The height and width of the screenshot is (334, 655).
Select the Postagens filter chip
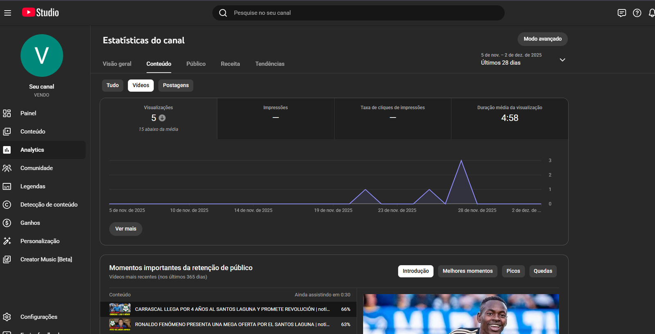click(176, 86)
